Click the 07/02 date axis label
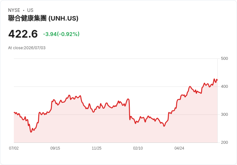Viewport: 237px width, 165px height. click(x=14, y=148)
